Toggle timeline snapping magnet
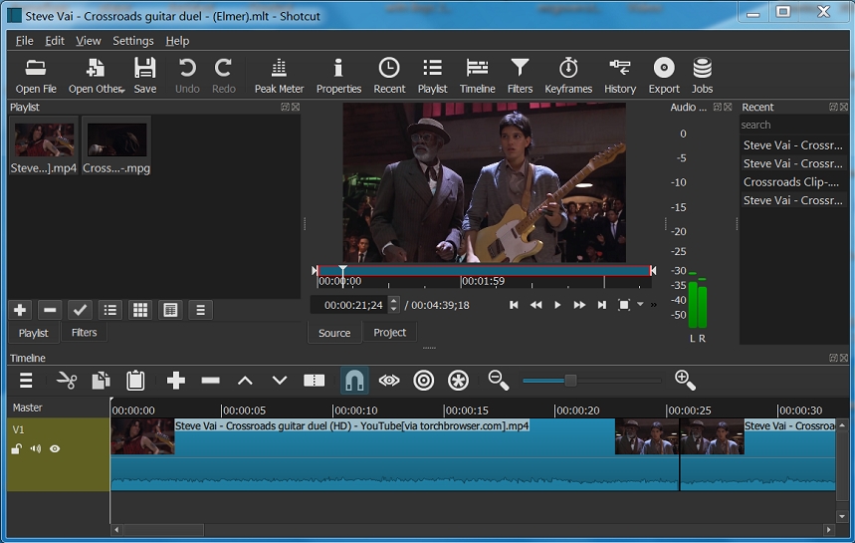The height and width of the screenshot is (543, 855). [354, 381]
